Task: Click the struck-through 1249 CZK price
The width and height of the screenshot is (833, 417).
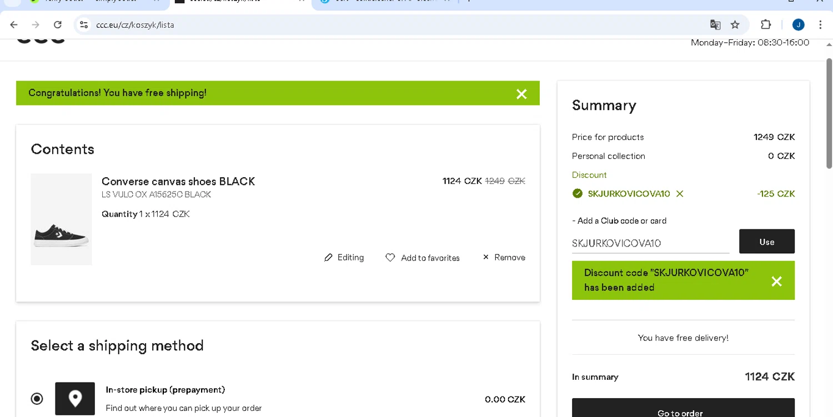Action: [505, 181]
